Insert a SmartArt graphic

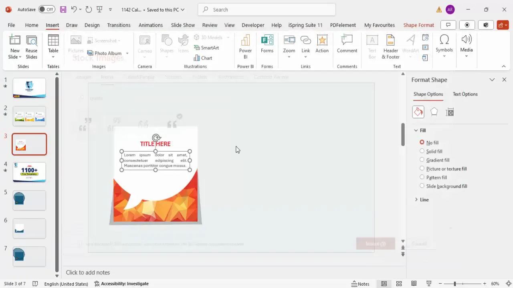click(x=206, y=48)
